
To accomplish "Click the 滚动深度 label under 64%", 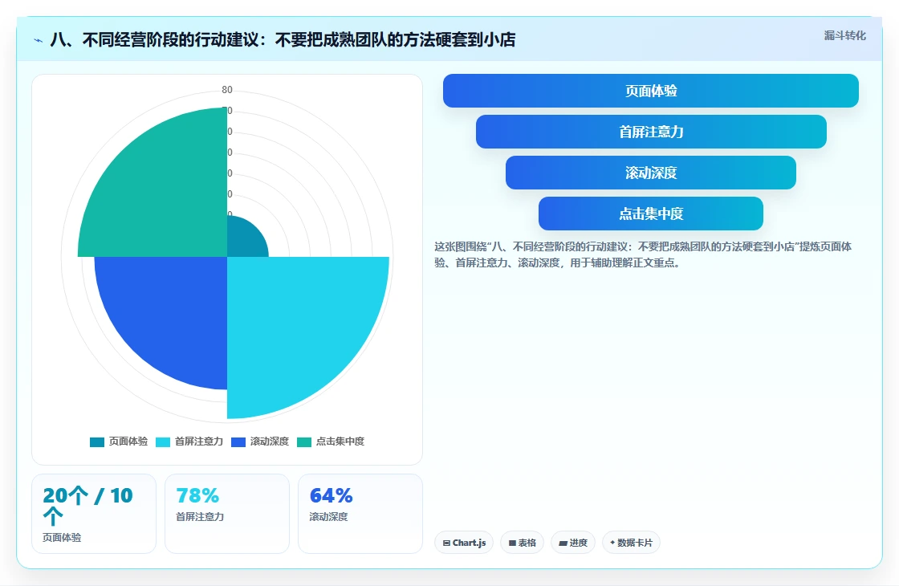I will 328,517.
